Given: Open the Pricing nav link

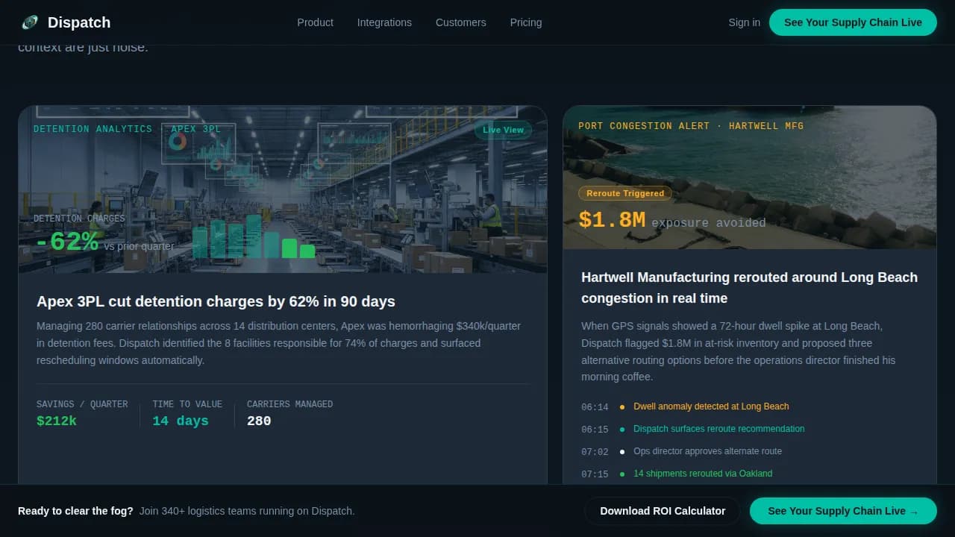Looking at the screenshot, I should pyautogui.click(x=526, y=22).
